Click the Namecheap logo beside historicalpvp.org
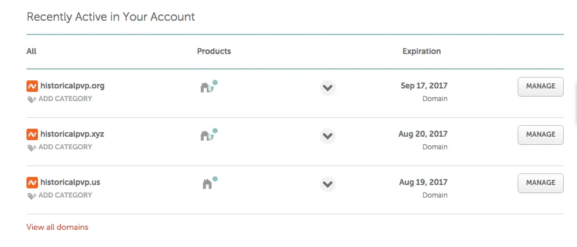Screen dimensions: 577x247 (x=32, y=86)
